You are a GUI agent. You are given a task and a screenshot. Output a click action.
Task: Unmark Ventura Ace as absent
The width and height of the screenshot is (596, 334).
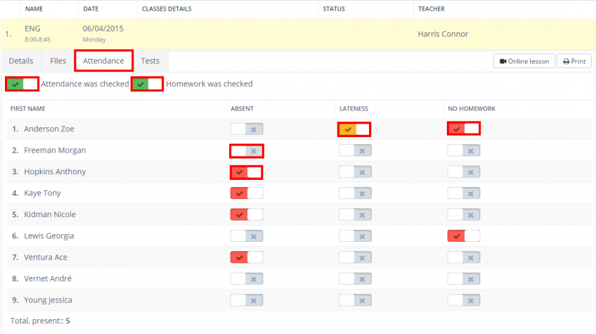coord(247,257)
